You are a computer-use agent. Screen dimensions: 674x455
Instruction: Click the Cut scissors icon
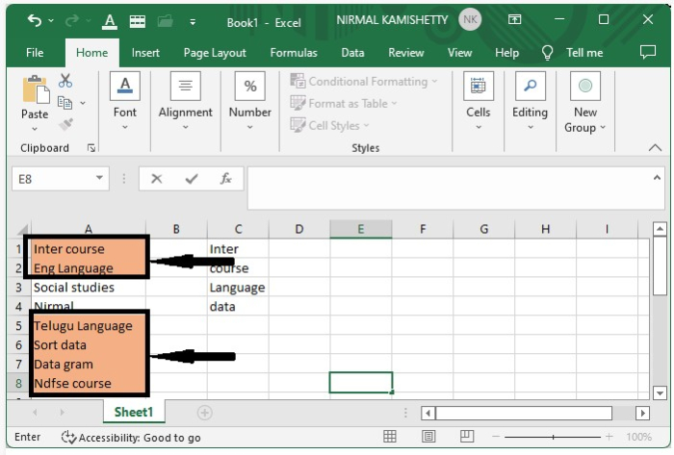click(65, 81)
